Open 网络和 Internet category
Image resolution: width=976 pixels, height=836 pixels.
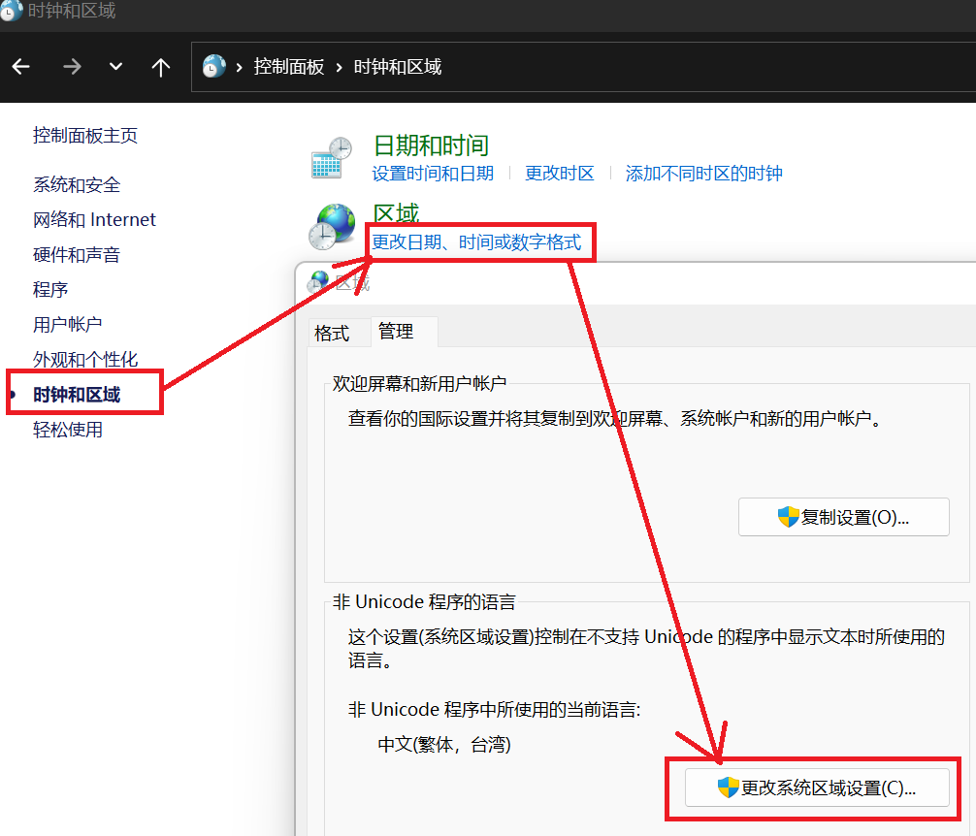(94, 219)
